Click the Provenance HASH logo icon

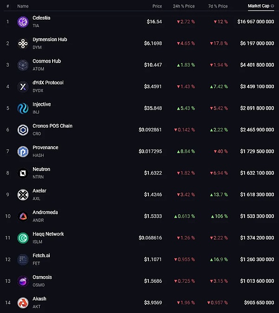click(x=23, y=151)
